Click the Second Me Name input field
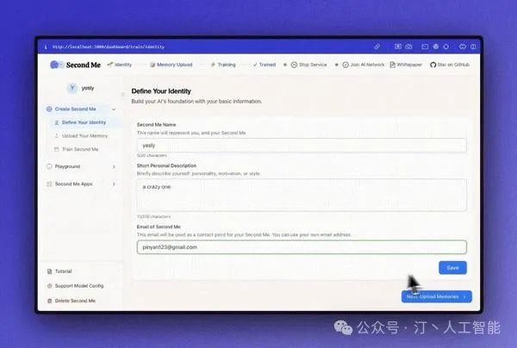Viewport: 517px width, 348px height. point(302,146)
